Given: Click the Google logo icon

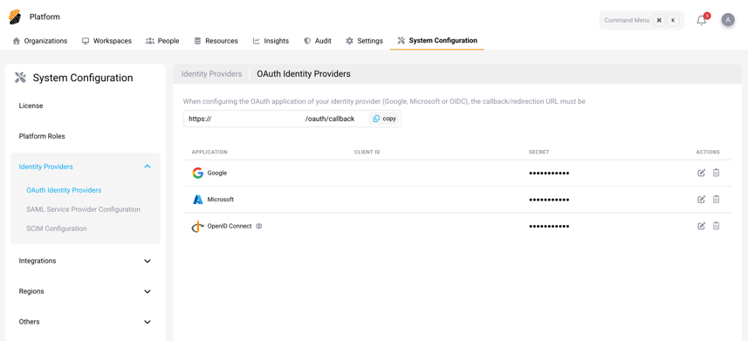Looking at the screenshot, I should click(197, 174).
